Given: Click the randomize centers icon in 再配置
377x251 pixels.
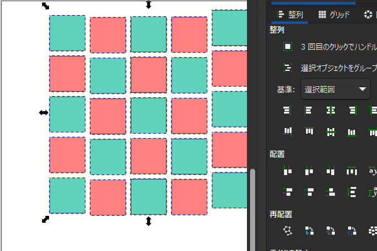Looking at the screenshot, I should (373, 230).
